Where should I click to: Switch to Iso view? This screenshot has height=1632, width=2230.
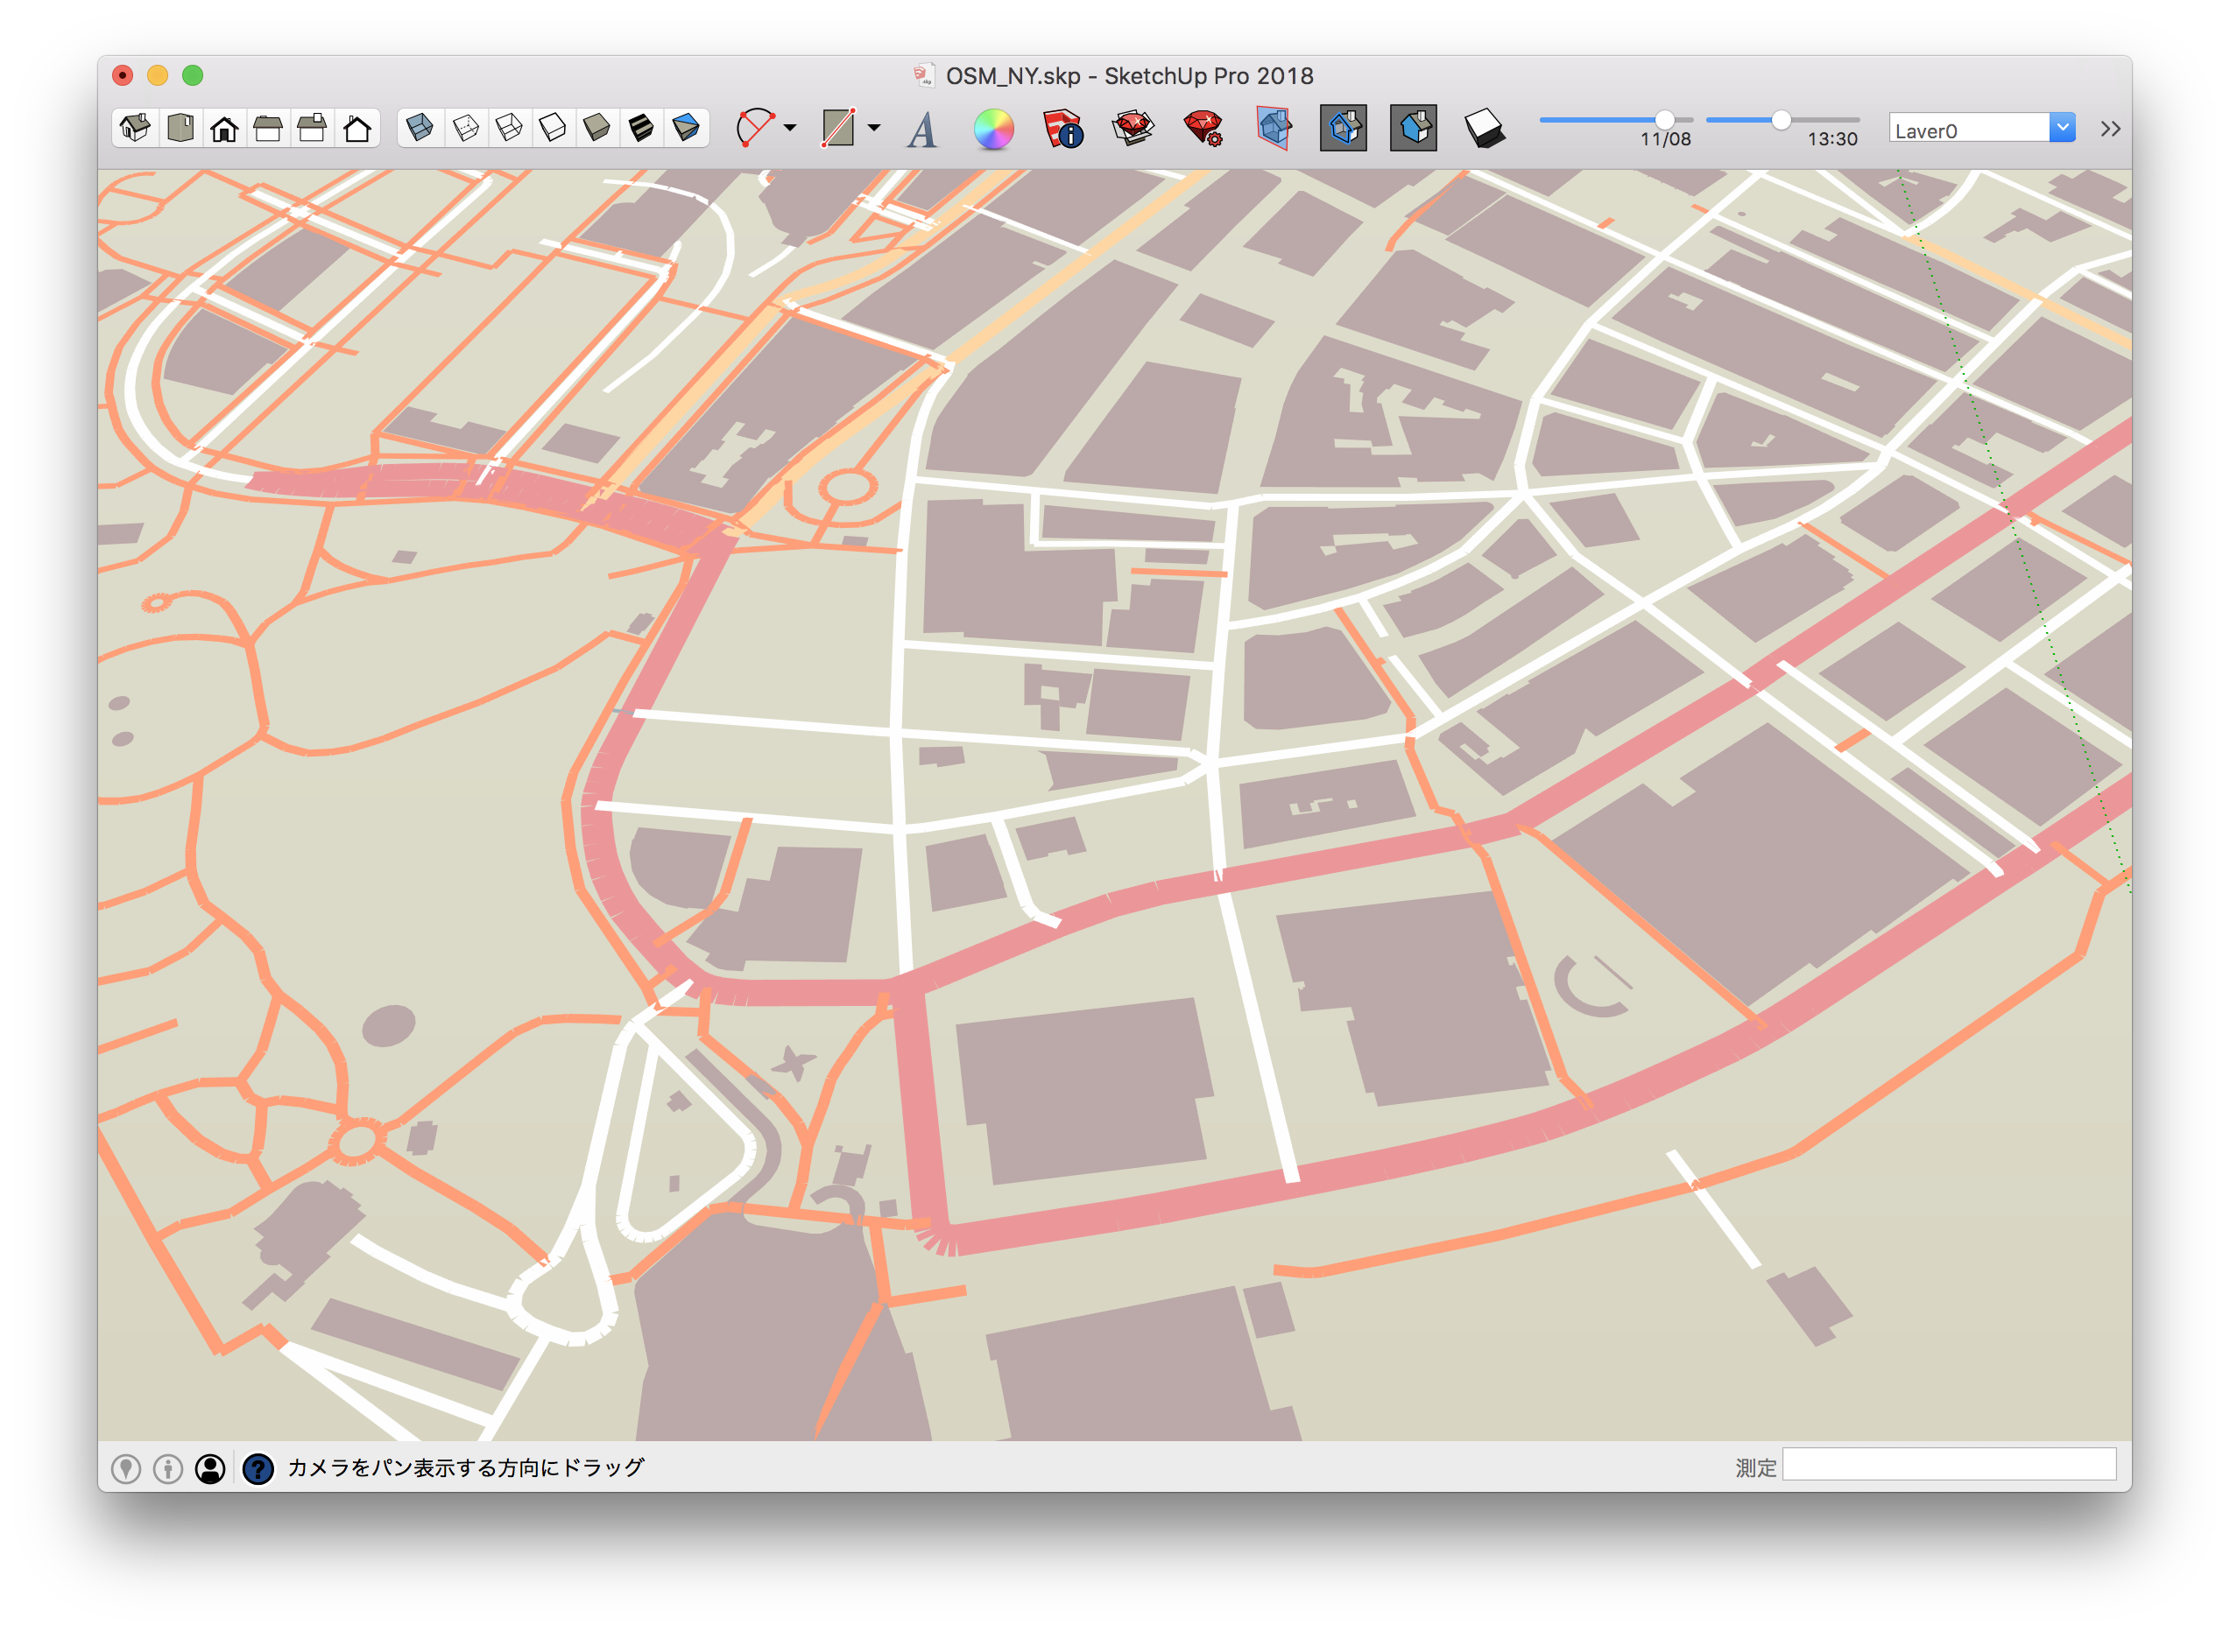[136, 129]
